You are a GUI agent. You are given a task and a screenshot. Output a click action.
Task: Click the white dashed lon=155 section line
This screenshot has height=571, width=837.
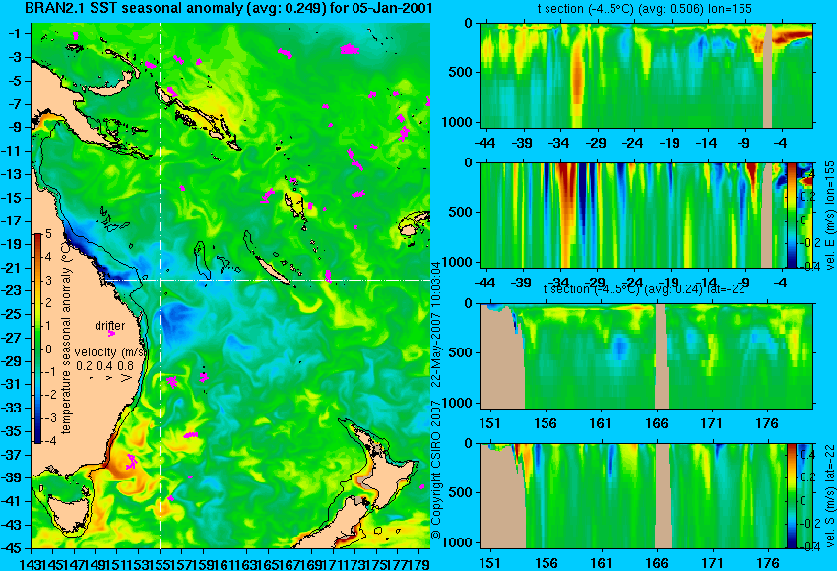[x=161, y=285]
